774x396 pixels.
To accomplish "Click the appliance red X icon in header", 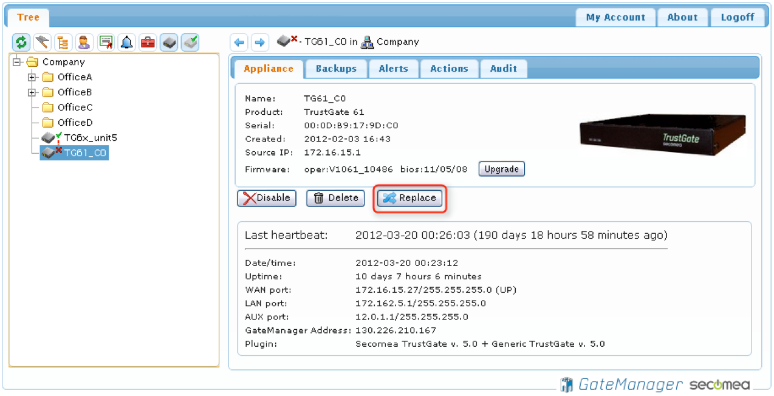I will click(x=287, y=41).
